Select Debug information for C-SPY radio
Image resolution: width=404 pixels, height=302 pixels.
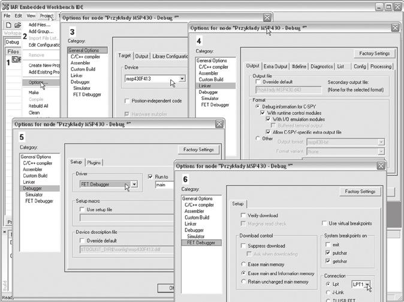[257, 106]
